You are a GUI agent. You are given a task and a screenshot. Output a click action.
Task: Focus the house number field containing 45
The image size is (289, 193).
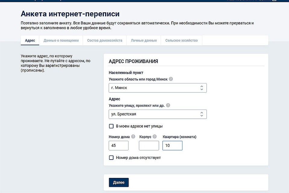[119, 146]
